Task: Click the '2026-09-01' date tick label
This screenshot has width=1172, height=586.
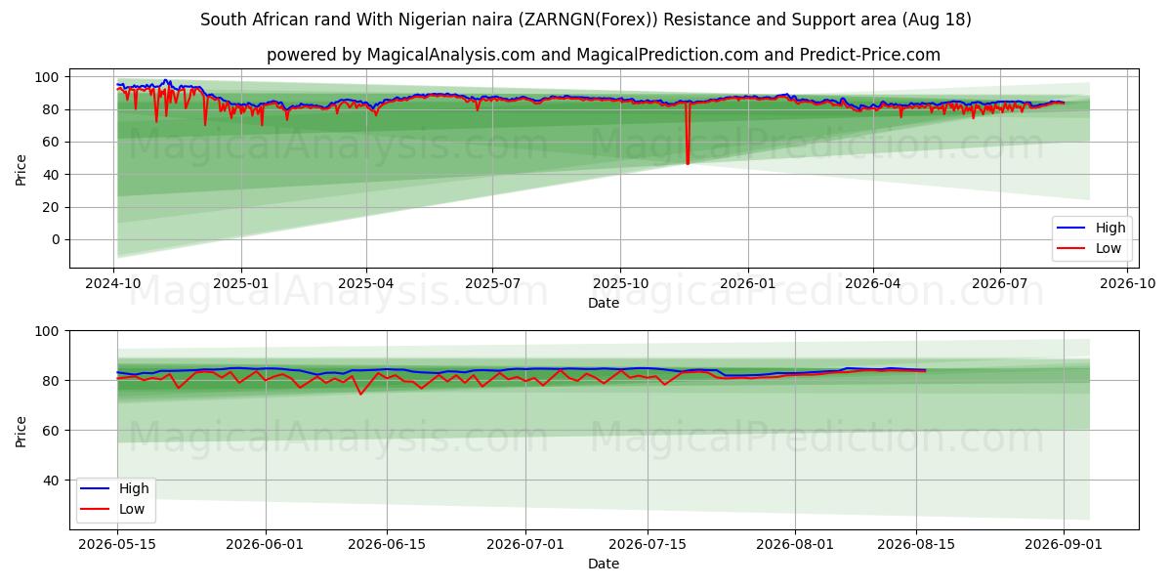Action: click(x=1064, y=544)
